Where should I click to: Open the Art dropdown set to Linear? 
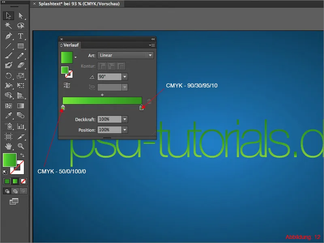tap(126, 55)
